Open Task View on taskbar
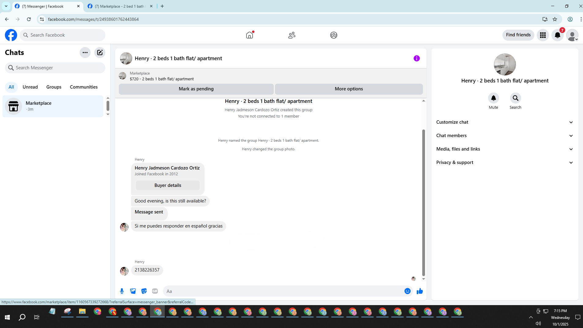The image size is (583, 328). [x=36, y=317]
